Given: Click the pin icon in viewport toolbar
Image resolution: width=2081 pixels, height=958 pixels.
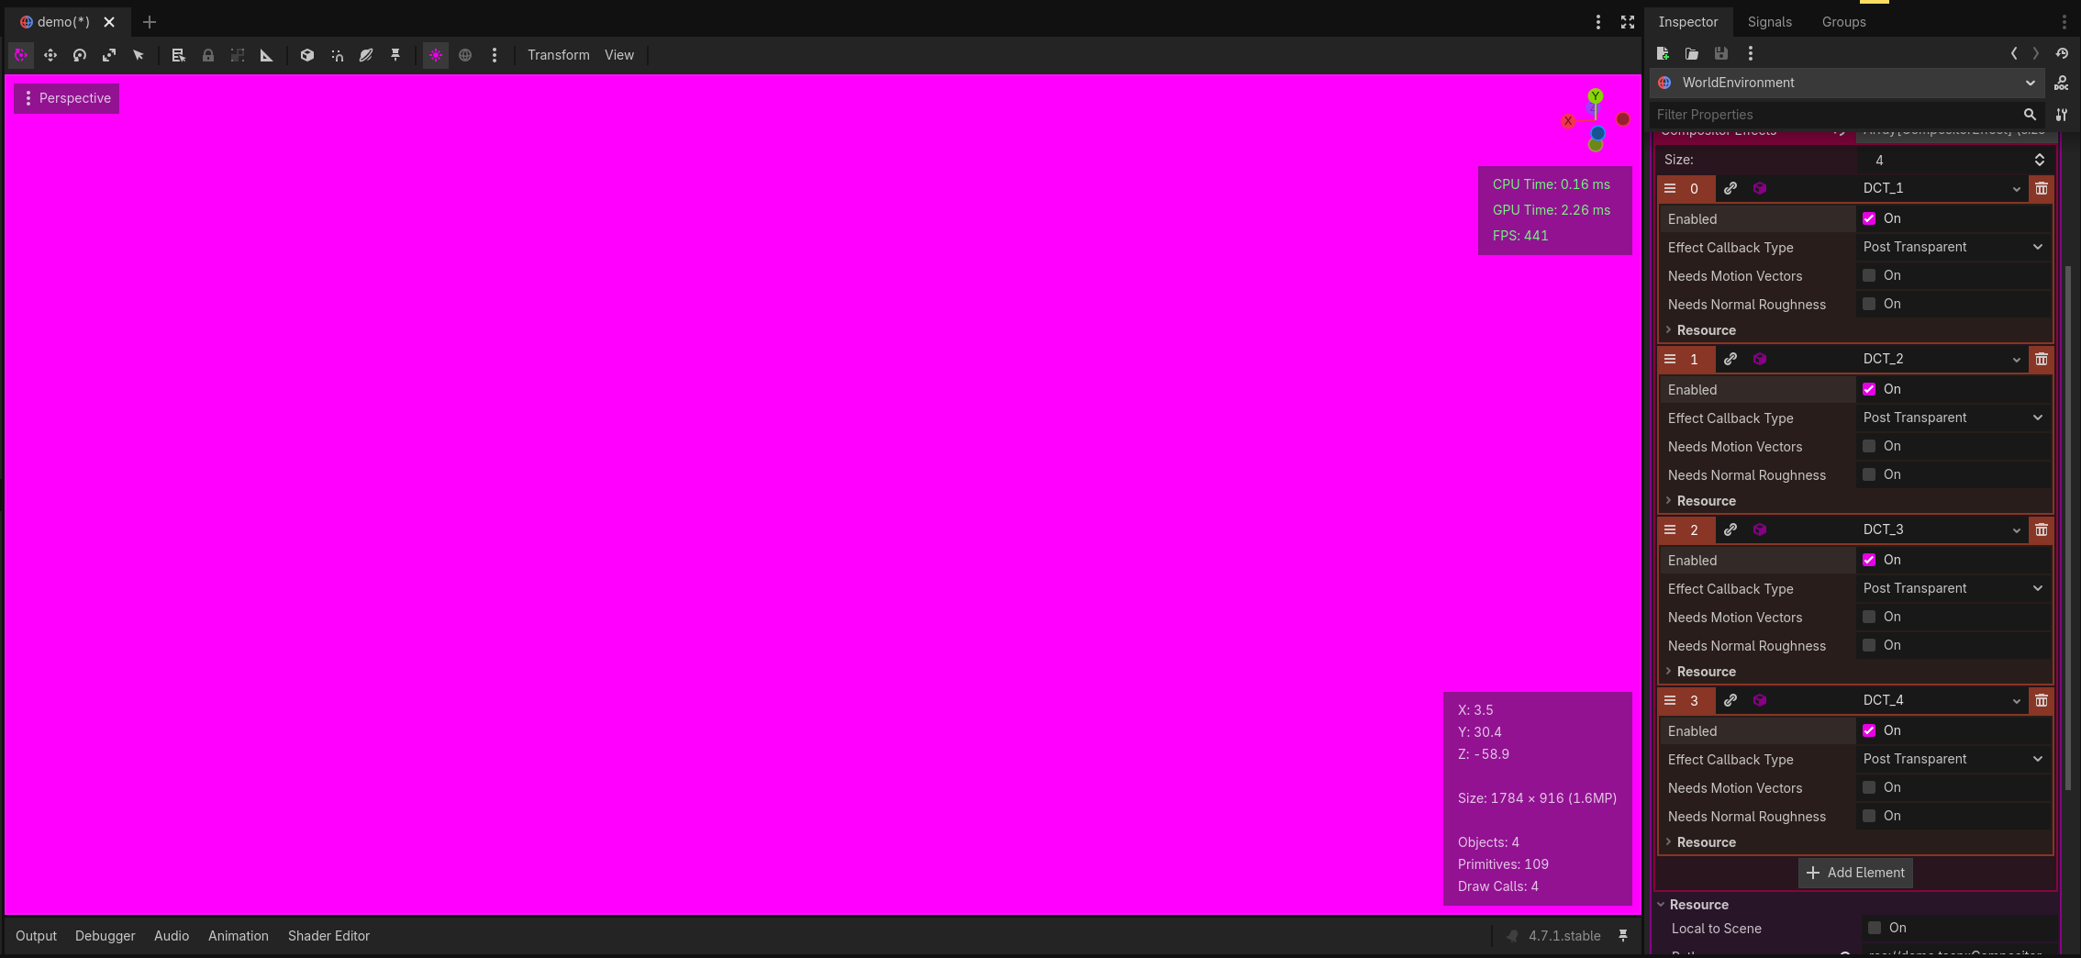Looking at the screenshot, I should 395,55.
